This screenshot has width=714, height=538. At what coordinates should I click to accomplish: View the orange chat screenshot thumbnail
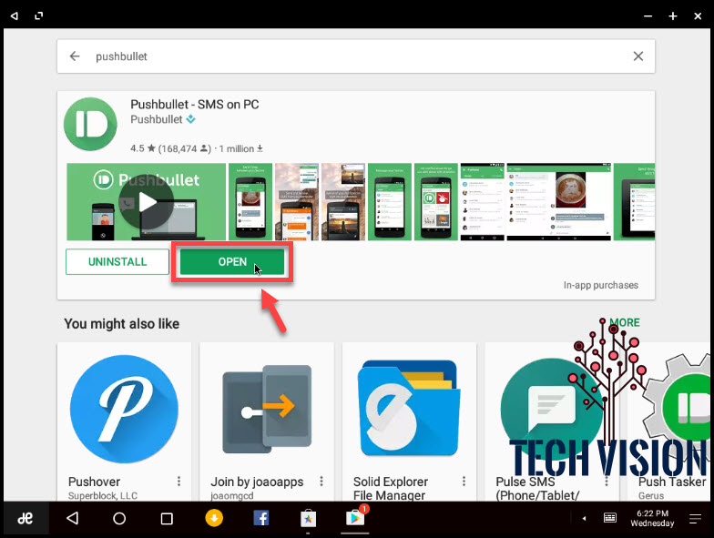tap(297, 202)
